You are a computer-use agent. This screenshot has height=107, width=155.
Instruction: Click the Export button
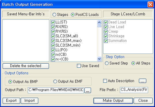pos(11,101)
